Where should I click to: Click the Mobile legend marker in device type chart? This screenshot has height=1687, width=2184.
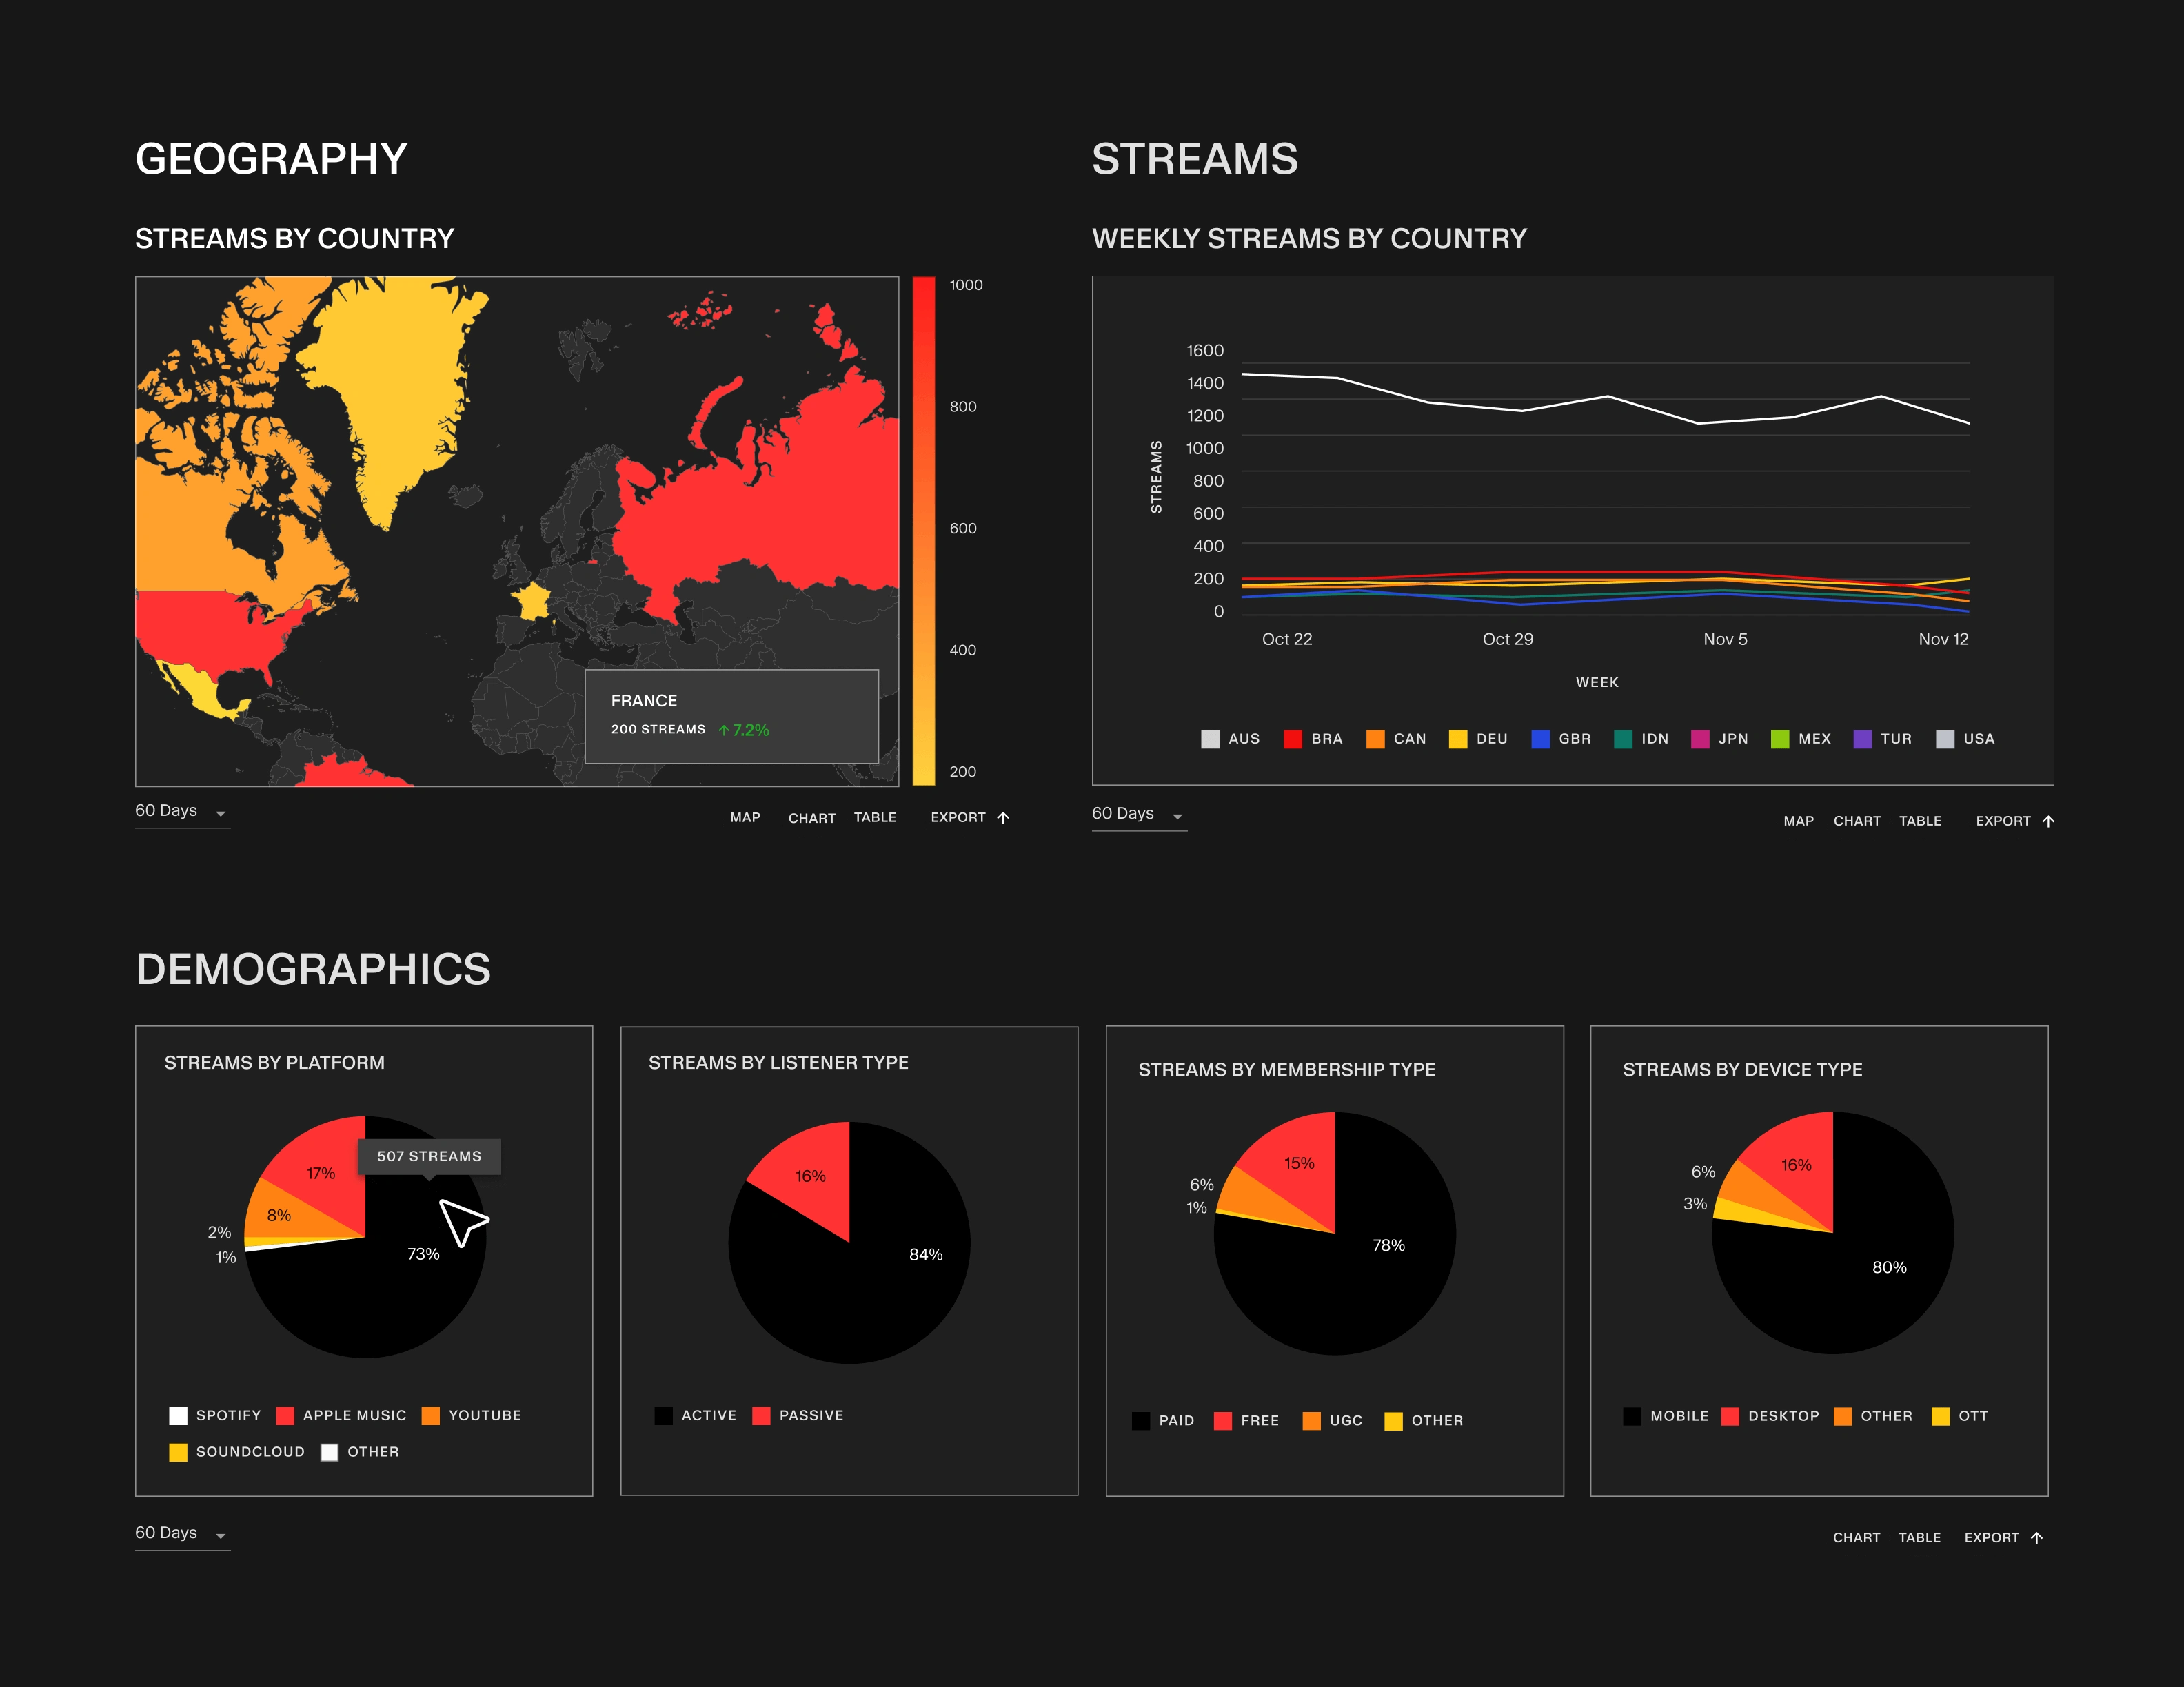point(1632,1415)
